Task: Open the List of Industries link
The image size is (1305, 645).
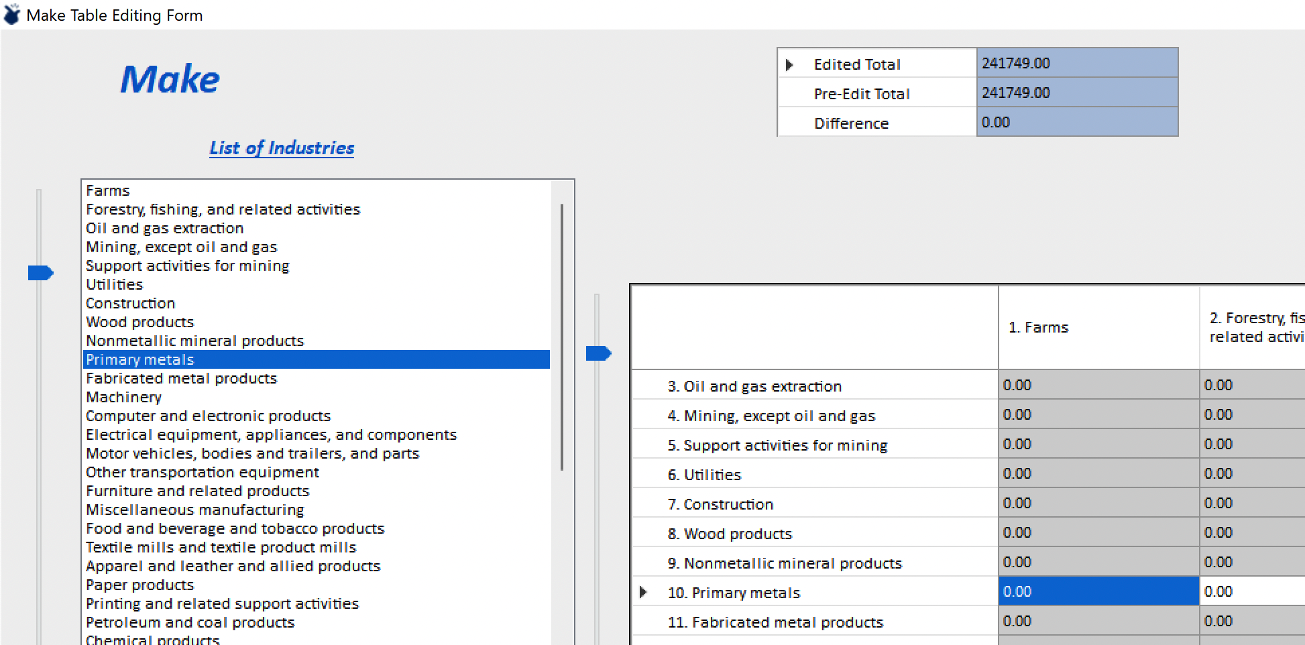Action: 282,148
